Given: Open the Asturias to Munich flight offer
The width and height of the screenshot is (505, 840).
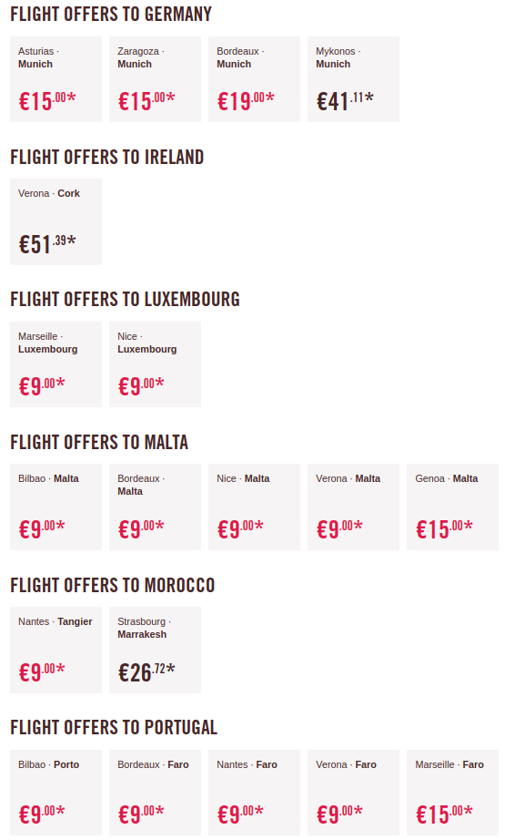Looking at the screenshot, I should point(56,79).
